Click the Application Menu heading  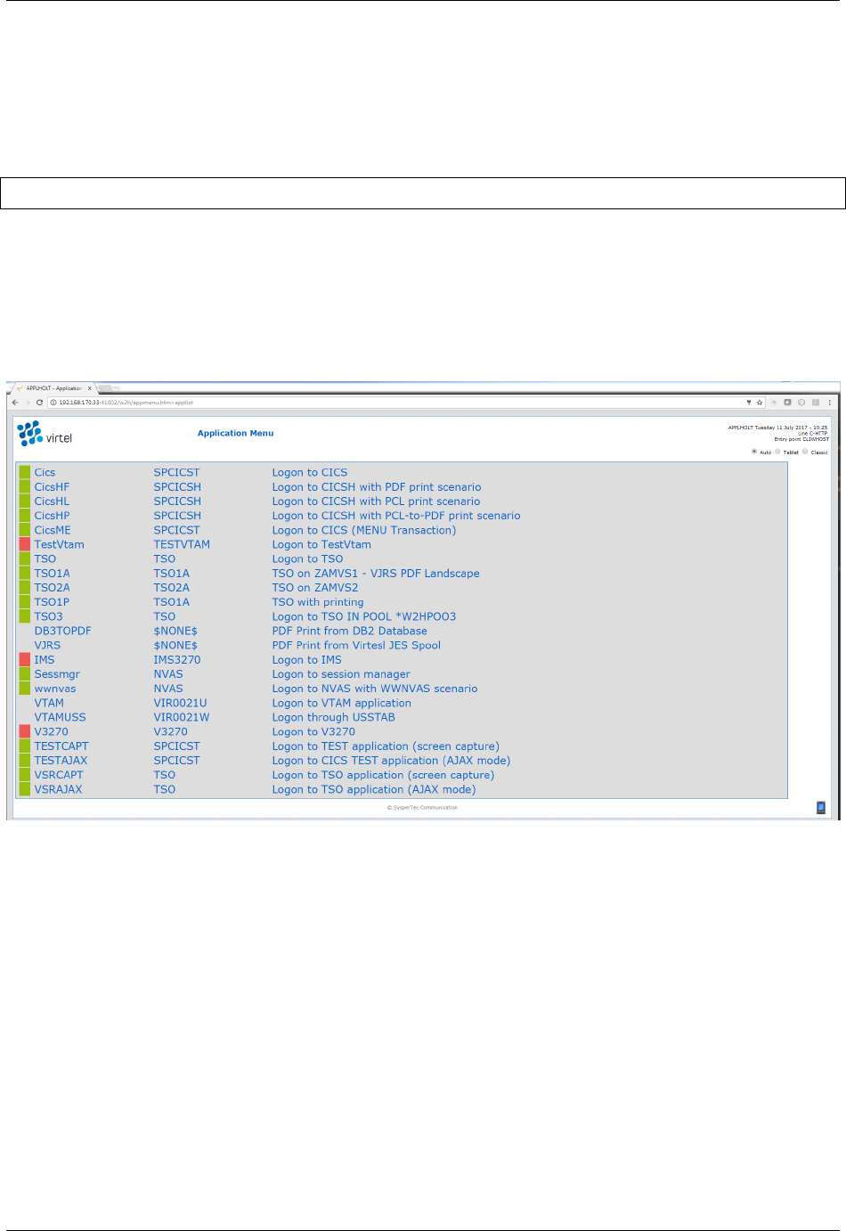coord(235,434)
